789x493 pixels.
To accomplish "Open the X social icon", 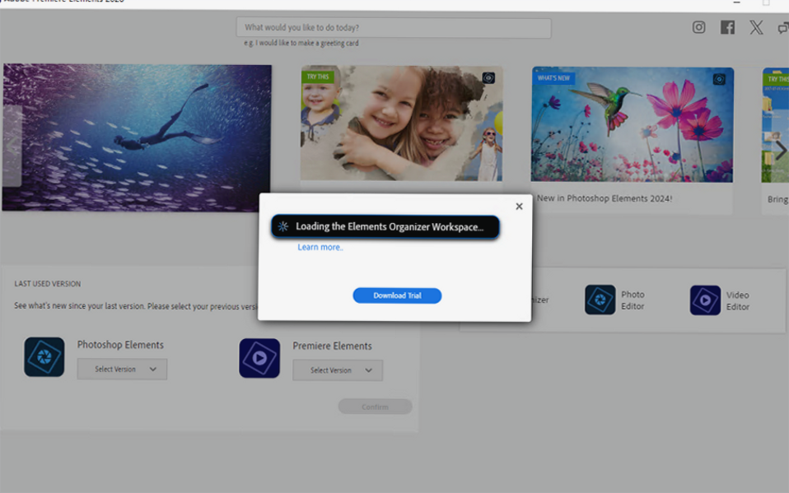I will point(756,27).
